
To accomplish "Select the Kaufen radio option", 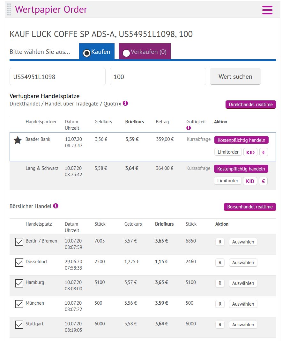I will (87, 53).
